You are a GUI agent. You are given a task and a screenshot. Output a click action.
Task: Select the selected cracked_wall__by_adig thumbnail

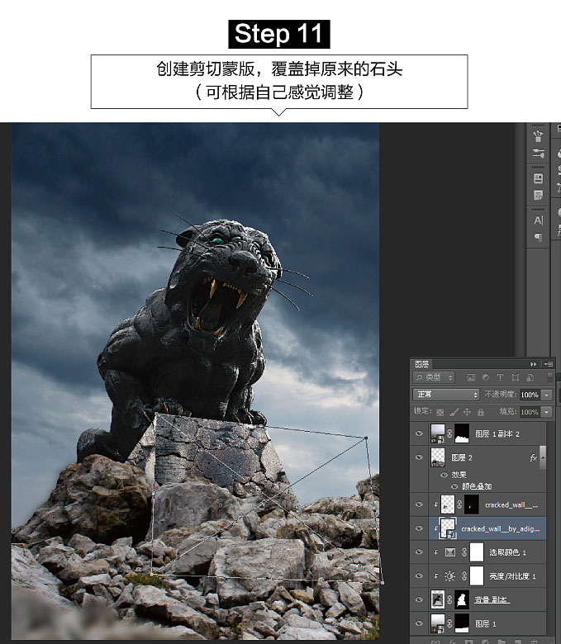click(x=448, y=528)
